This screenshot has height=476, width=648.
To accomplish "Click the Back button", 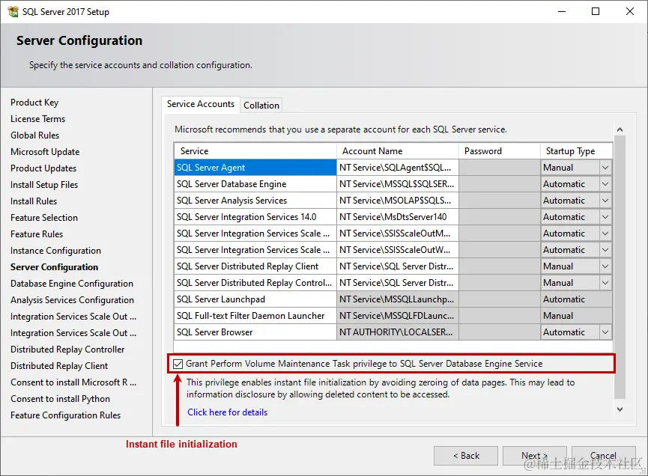I will tap(466, 456).
